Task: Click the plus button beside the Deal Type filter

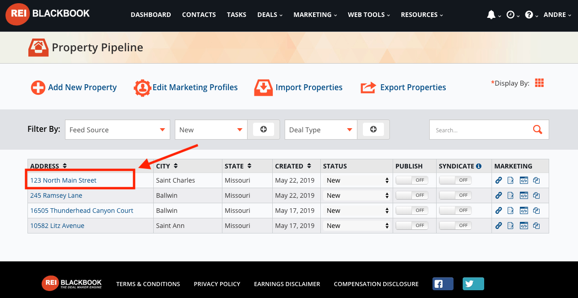Action: point(373,130)
